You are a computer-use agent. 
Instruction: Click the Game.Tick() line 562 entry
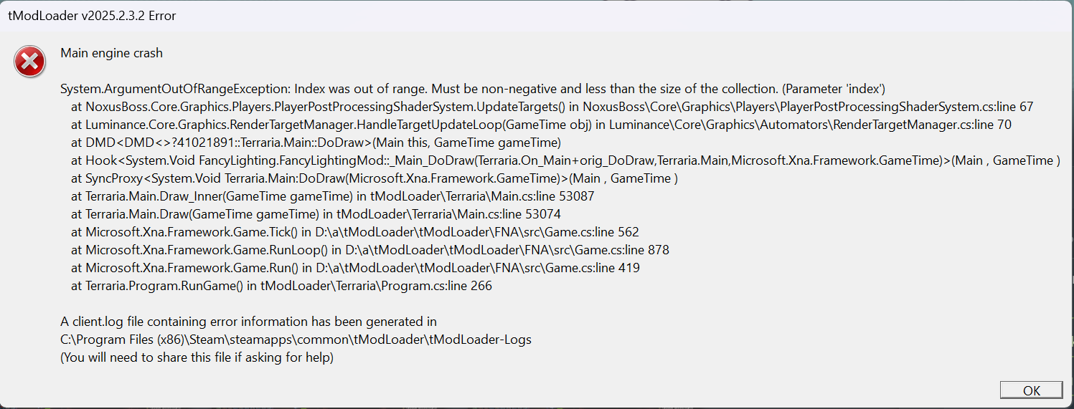(x=355, y=232)
